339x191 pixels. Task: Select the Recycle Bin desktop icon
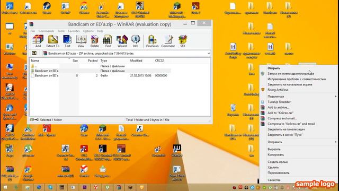(233, 110)
